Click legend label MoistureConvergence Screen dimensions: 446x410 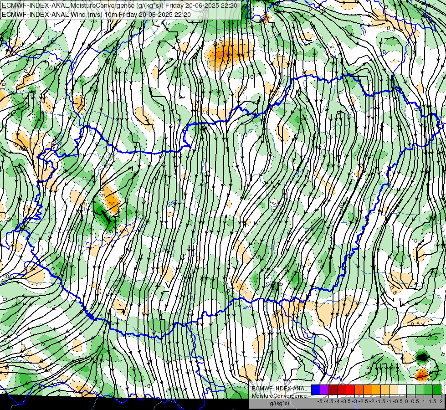(x=279, y=396)
